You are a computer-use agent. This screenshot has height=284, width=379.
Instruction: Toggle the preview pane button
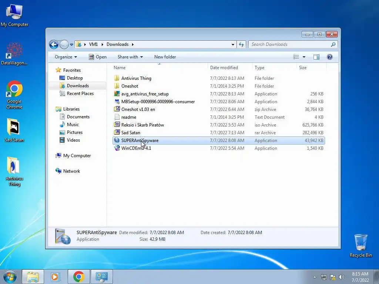[x=316, y=57]
